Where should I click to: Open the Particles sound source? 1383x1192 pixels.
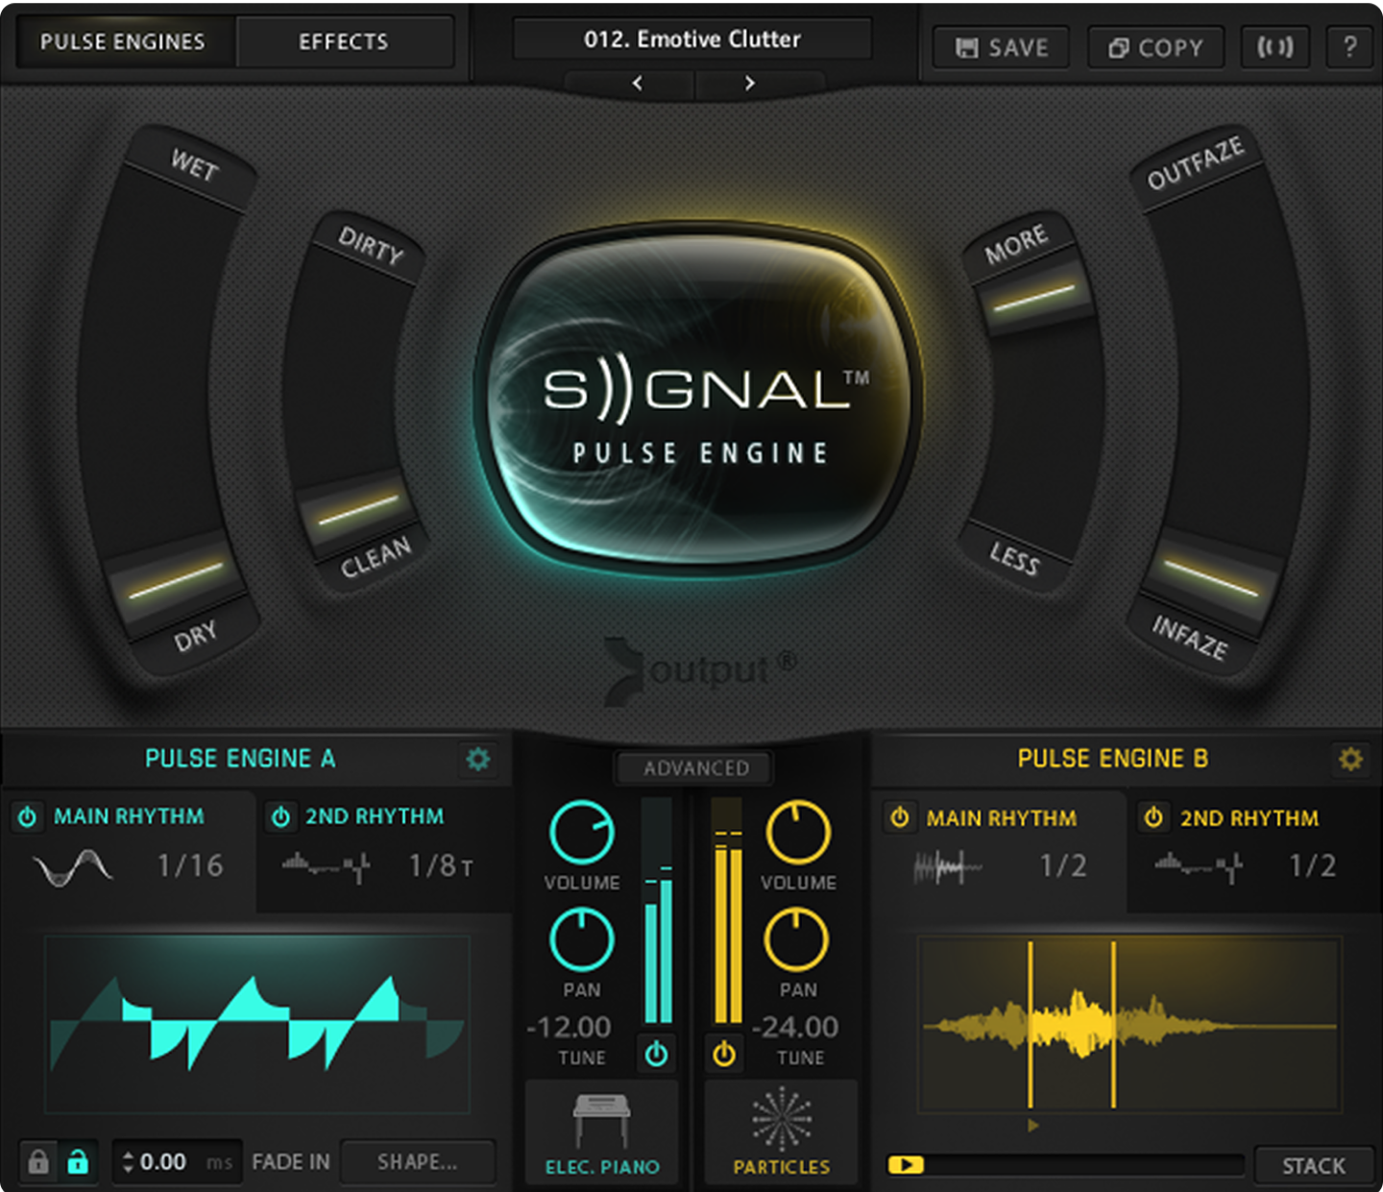781,1133
